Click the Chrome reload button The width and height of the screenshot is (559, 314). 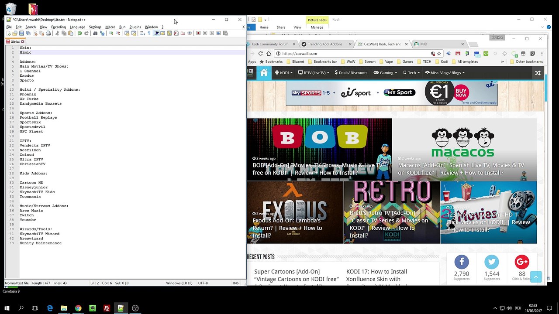(x=260, y=54)
